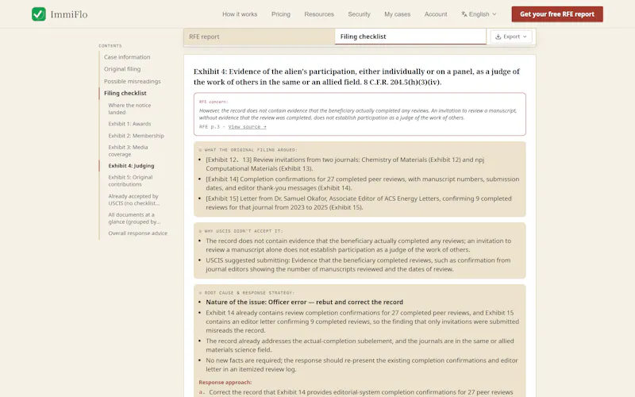
Task: Open the English language dropdown
Action: click(479, 14)
